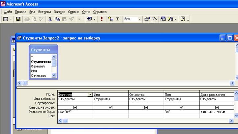238x134 pixels.
Task: Click the Query Type icon
Action: pos(89,19)
